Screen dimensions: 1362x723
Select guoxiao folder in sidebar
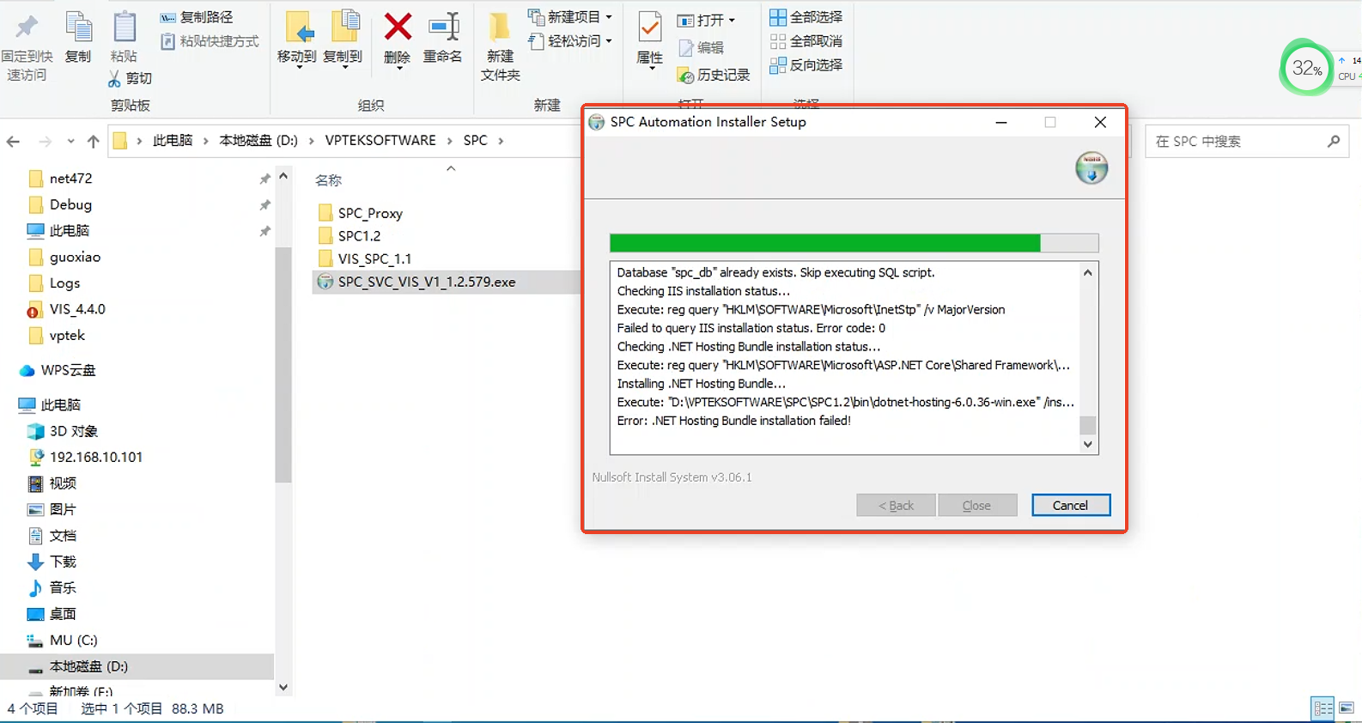tap(75, 257)
